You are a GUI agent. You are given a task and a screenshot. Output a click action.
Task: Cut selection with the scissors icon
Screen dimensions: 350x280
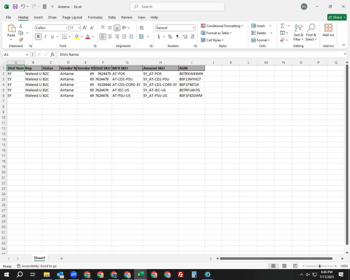[x=21, y=26]
